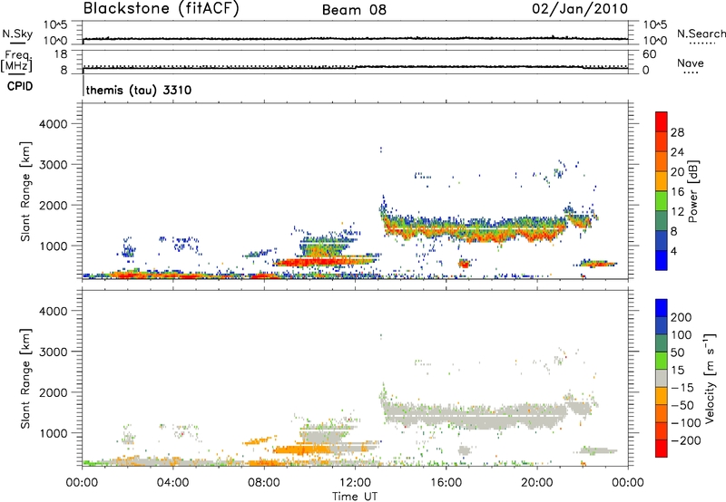Pick the bright blue bottom power colorbar segment

(x=662, y=260)
